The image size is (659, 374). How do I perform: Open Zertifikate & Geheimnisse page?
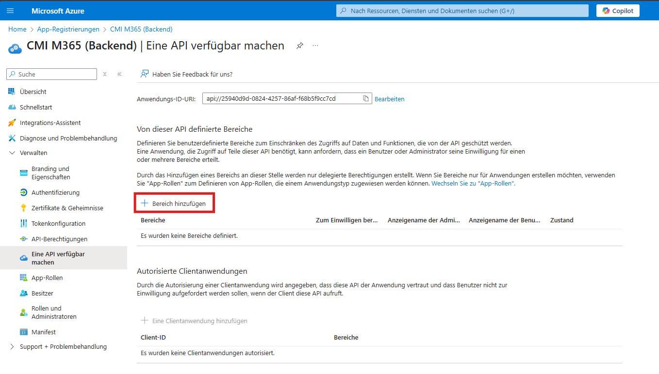[67, 208]
